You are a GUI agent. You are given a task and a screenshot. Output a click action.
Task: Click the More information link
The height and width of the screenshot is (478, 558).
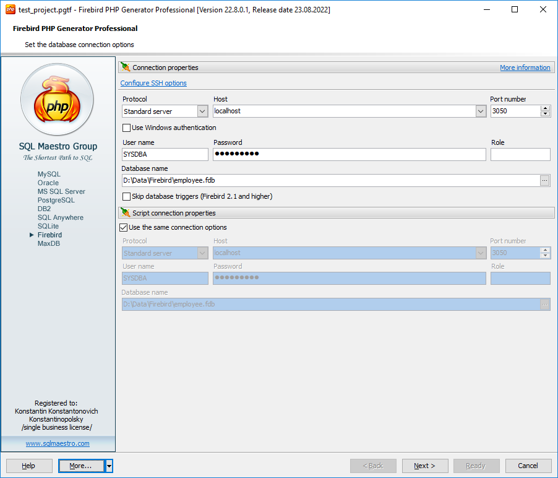click(x=525, y=68)
